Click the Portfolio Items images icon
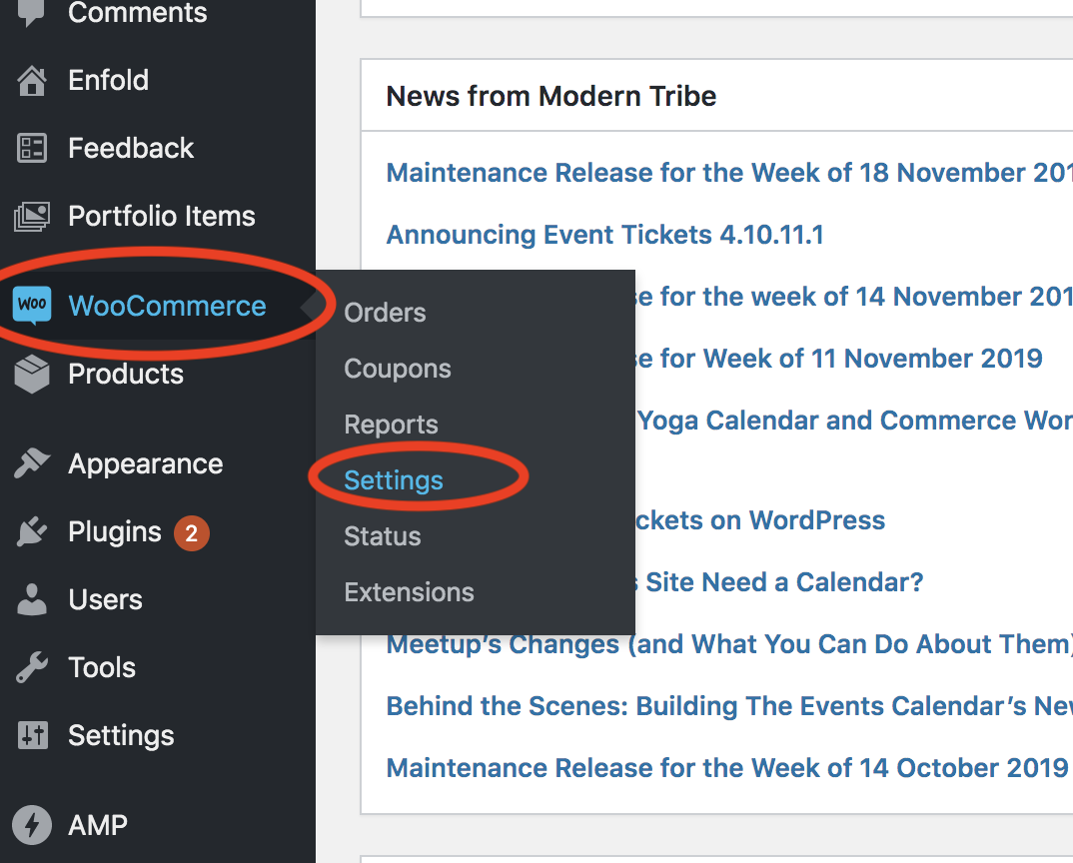 click(x=32, y=217)
